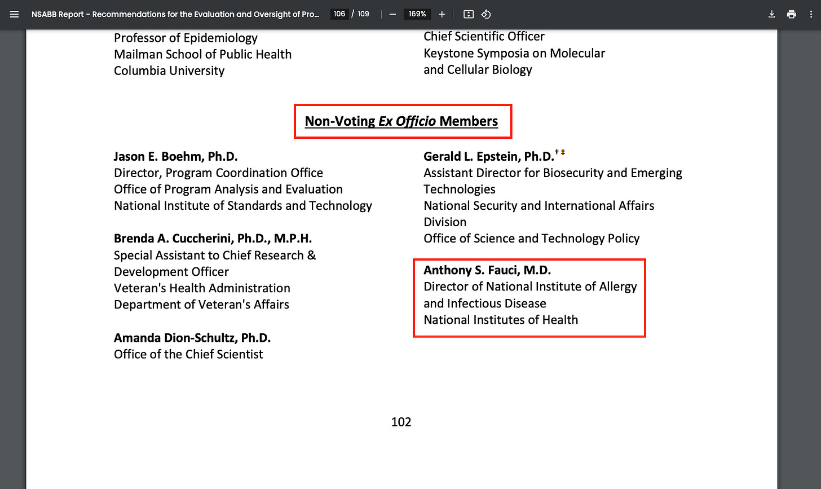Viewport: 821px width, 489px height.
Task: Click Assistant Director for Biosecurity and Emerging
Action: pos(553,173)
